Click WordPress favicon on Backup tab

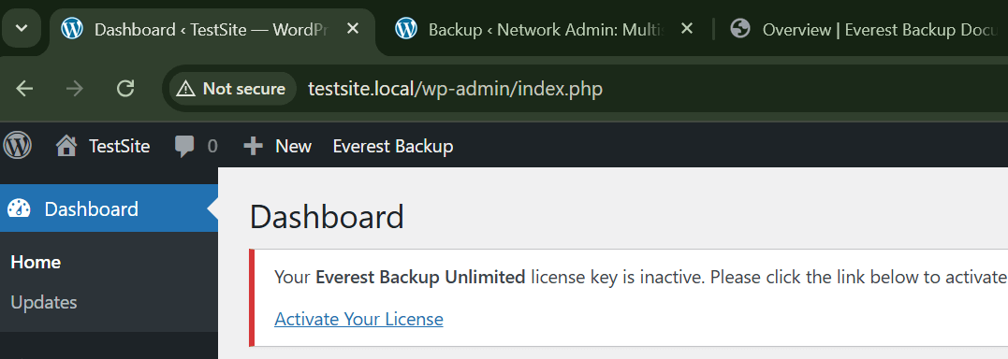pyautogui.click(x=406, y=29)
